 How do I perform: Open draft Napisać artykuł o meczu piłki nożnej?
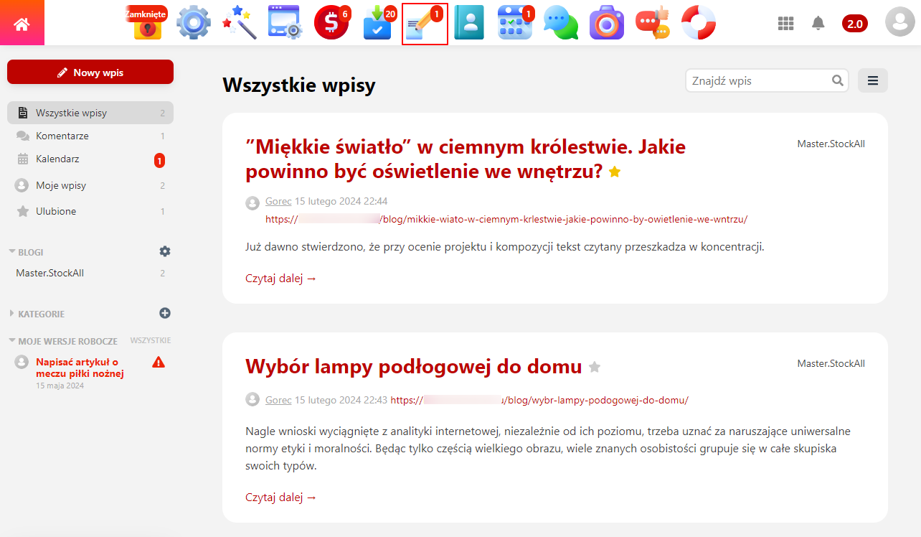pyautogui.click(x=80, y=368)
